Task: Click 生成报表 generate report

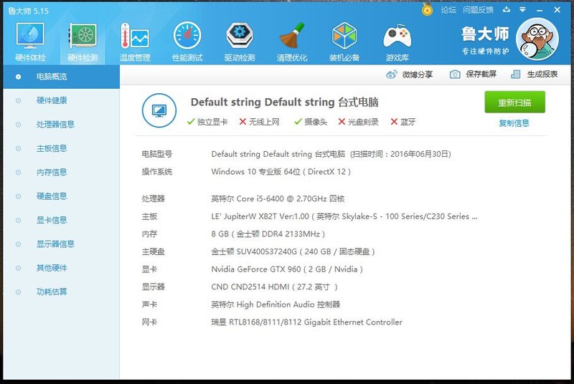Action: [534, 75]
